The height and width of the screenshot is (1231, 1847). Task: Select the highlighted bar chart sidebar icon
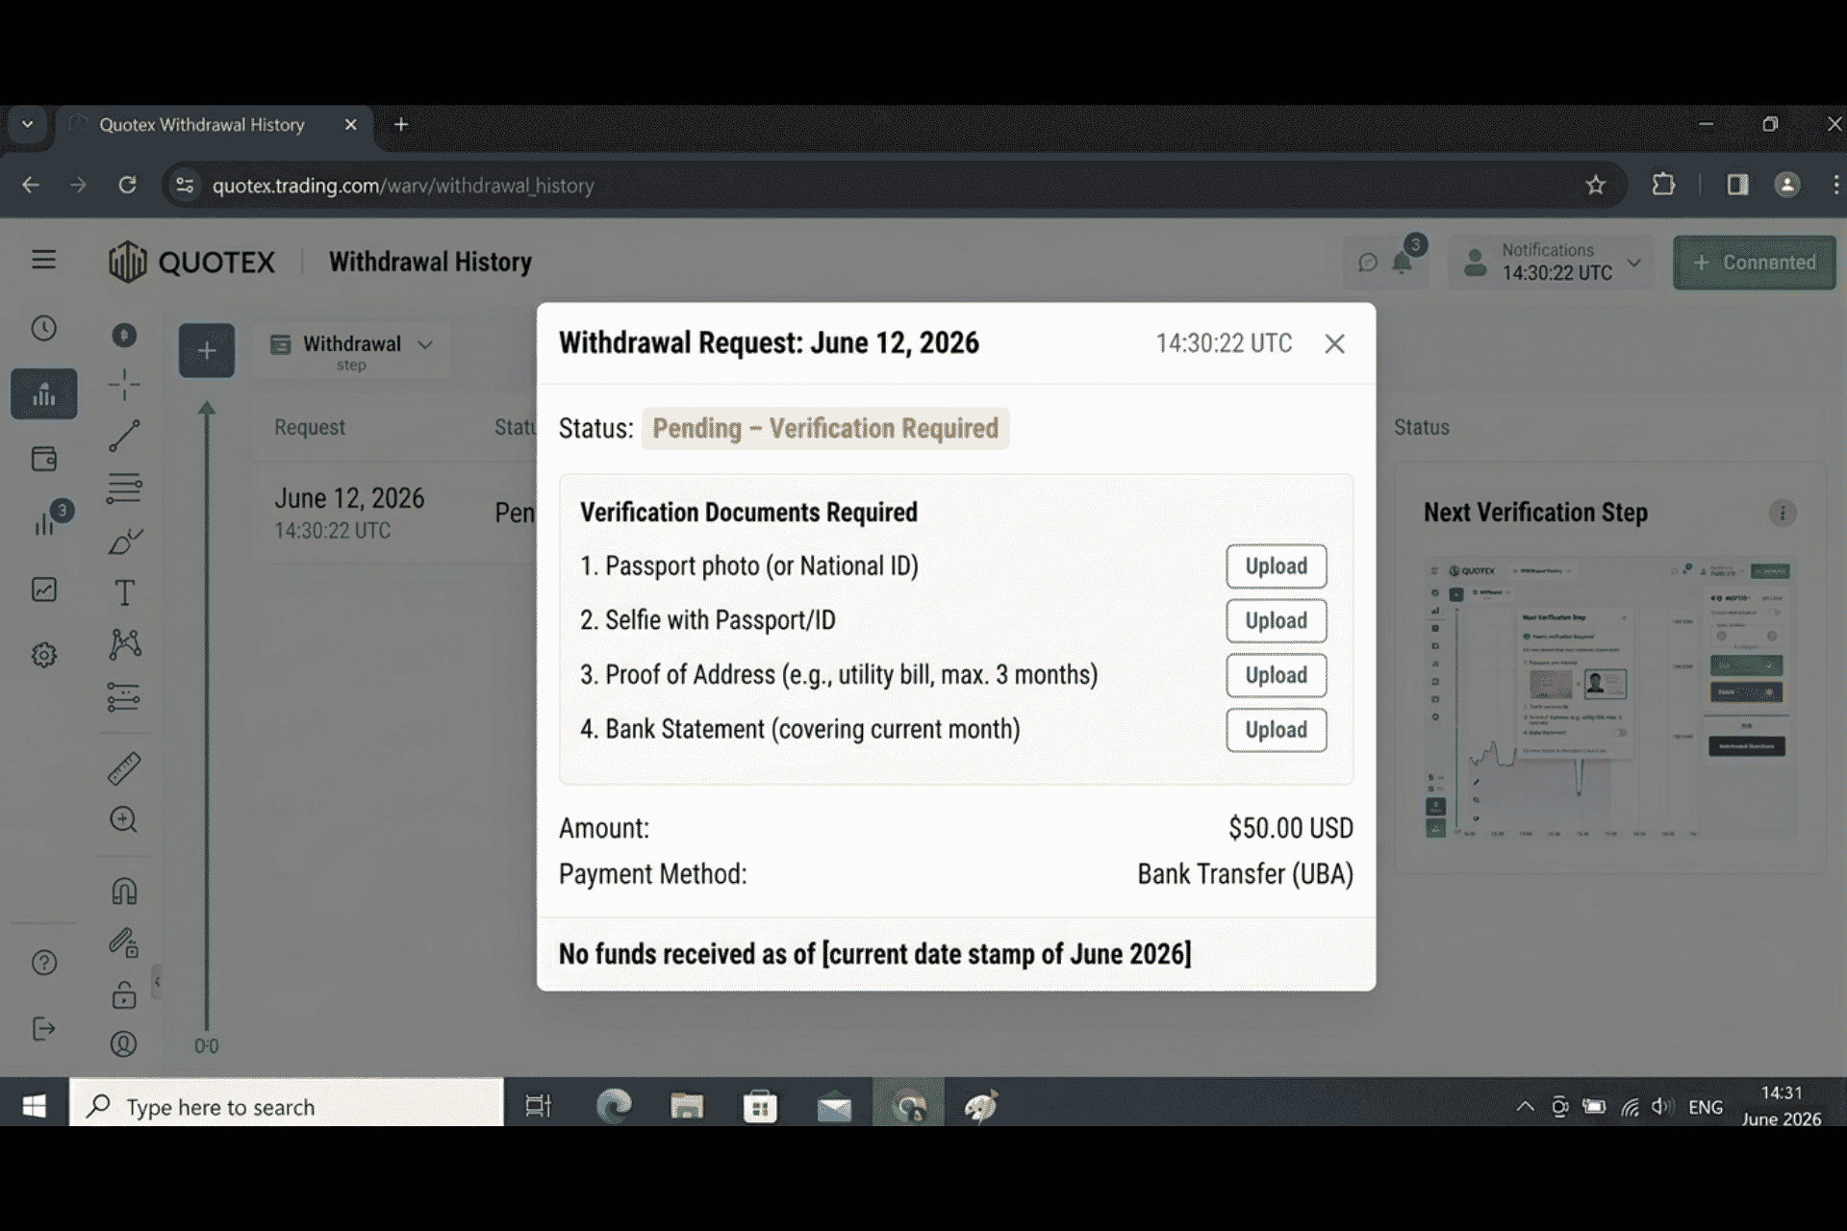pos(44,394)
